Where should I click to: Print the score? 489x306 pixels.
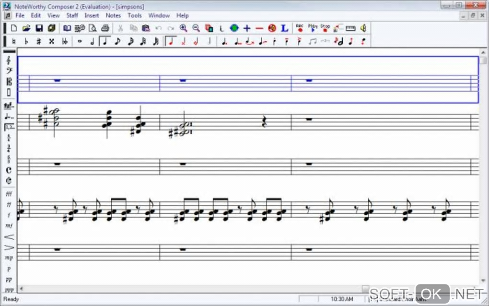pos(105,28)
